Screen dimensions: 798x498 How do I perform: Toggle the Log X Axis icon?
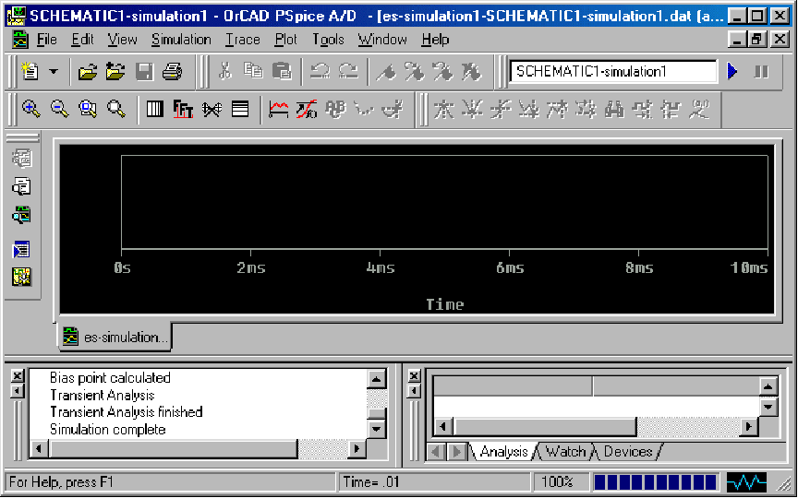tap(155, 109)
